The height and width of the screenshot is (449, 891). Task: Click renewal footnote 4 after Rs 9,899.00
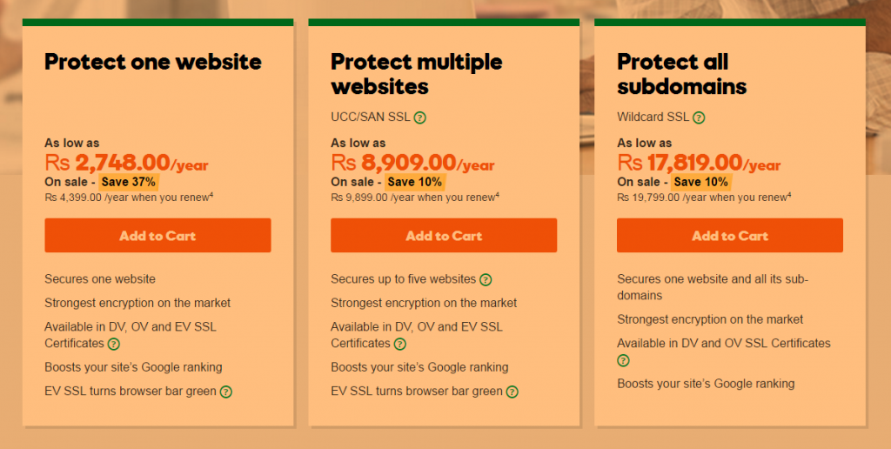497,195
